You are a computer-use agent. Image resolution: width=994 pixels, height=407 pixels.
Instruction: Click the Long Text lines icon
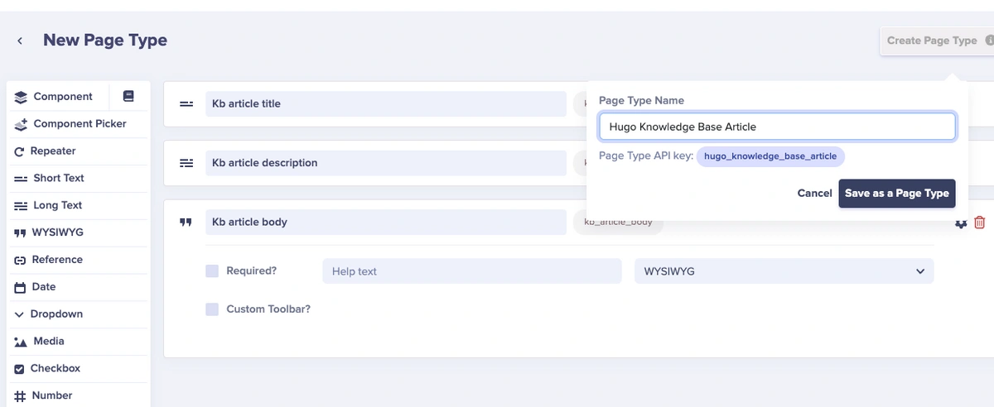click(x=21, y=206)
